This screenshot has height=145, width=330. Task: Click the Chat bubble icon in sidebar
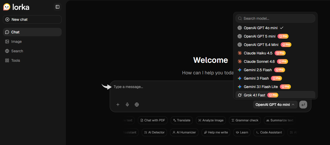click(x=7, y=32)
